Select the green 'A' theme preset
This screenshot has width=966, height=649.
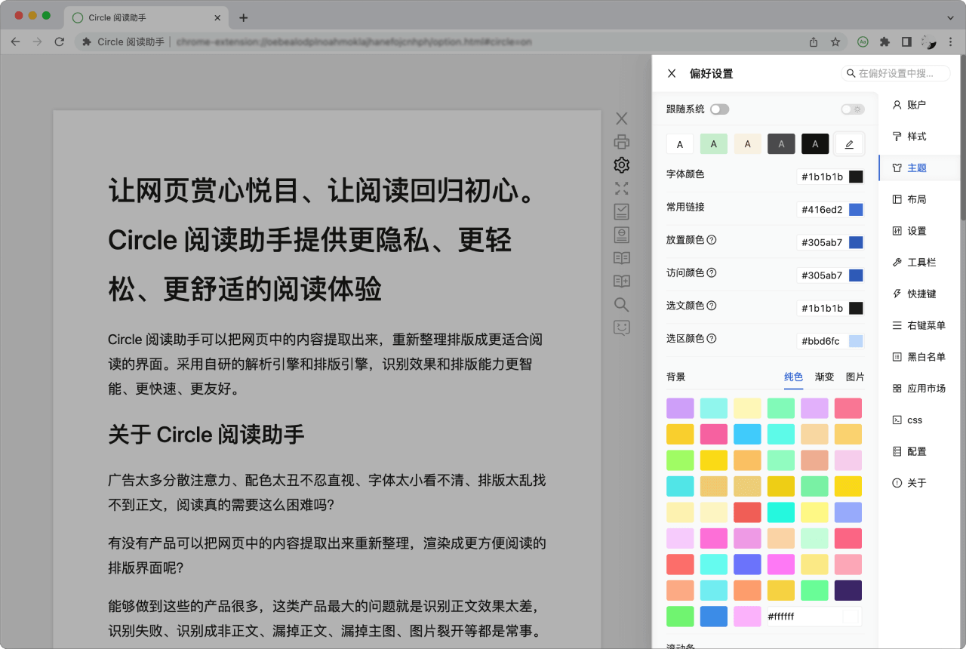tap(714, 144)
